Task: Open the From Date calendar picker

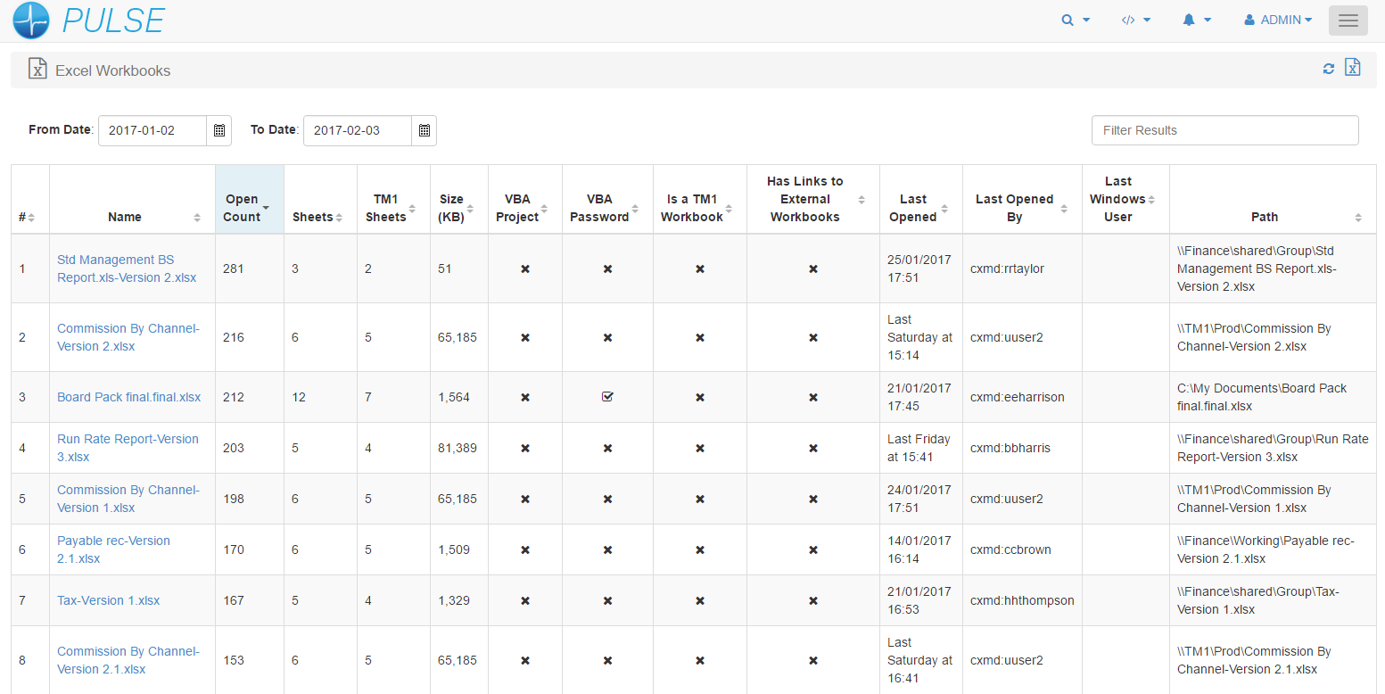Action: (x=218, y=130)
